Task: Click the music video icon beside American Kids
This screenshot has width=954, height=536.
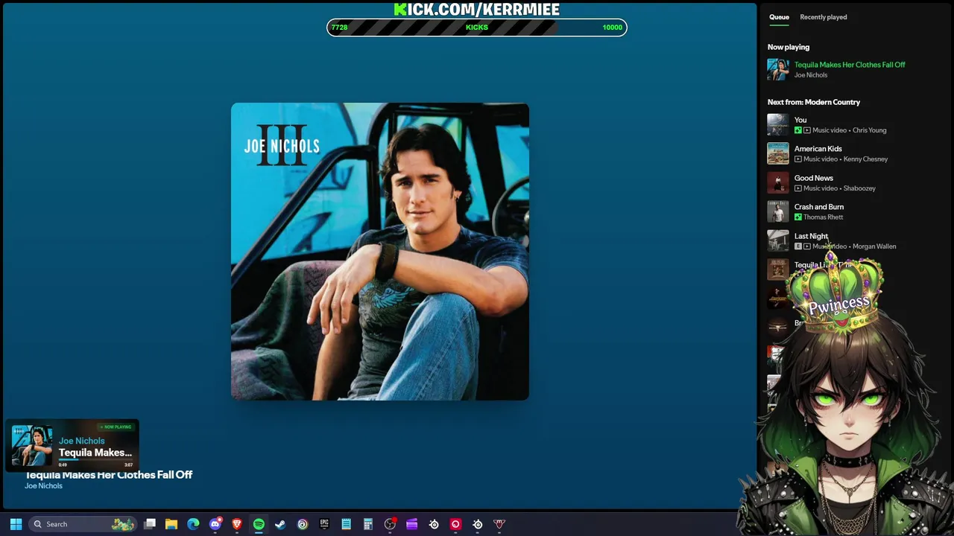Action: 798,159
